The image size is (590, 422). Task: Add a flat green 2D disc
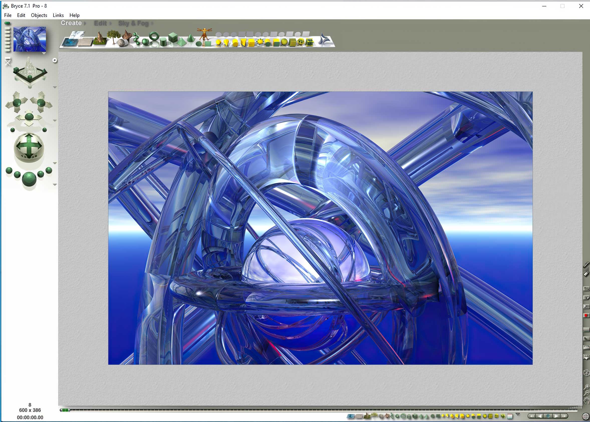(x=199, y=44)
